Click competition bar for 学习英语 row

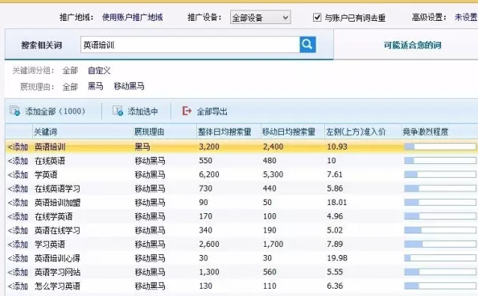[440, 245]
